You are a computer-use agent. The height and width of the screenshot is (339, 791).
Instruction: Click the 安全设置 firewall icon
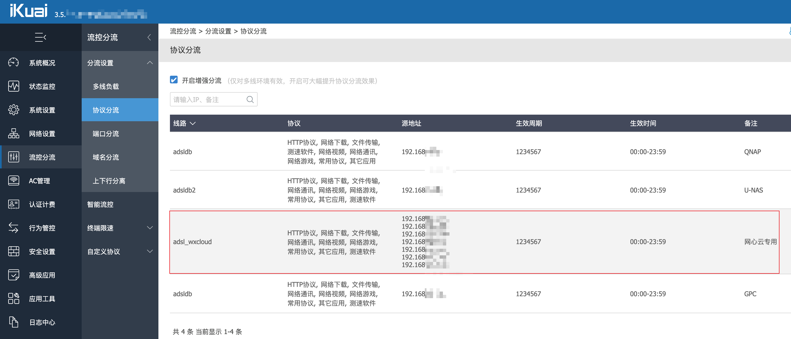click(13, 251)
